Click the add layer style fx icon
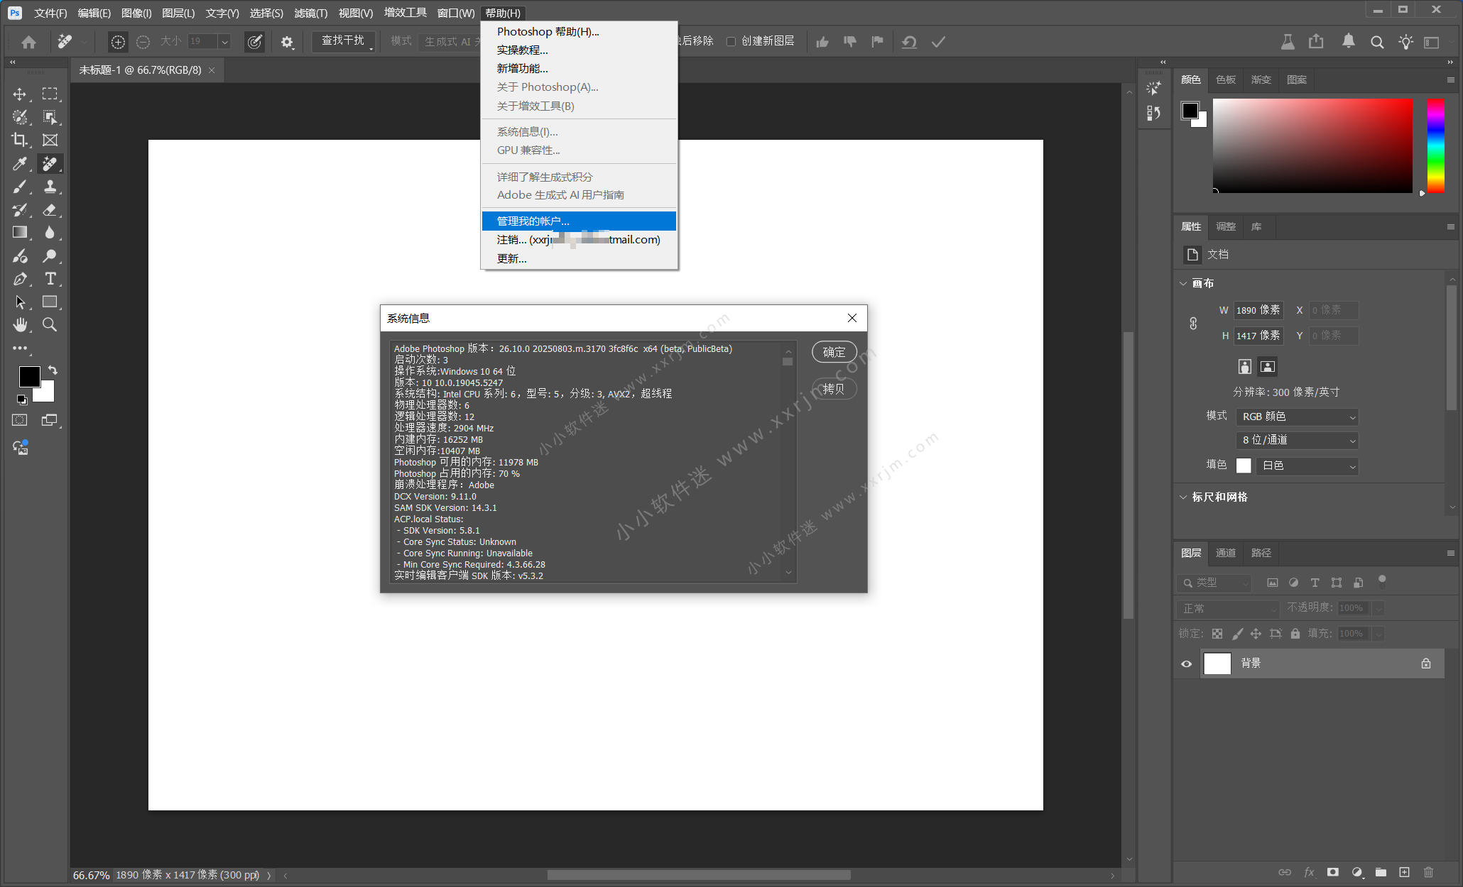 click(1309, 872)
